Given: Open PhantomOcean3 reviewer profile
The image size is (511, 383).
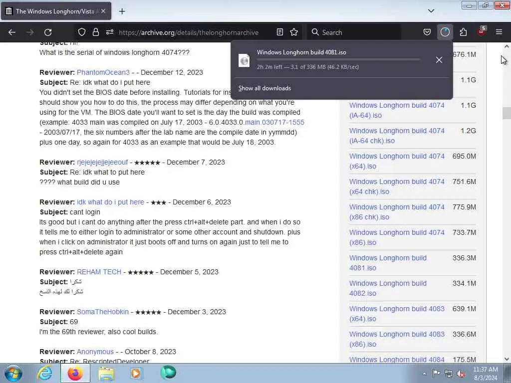Looking at the screenshot, I should pyautogui.click(x=103, y=72).
